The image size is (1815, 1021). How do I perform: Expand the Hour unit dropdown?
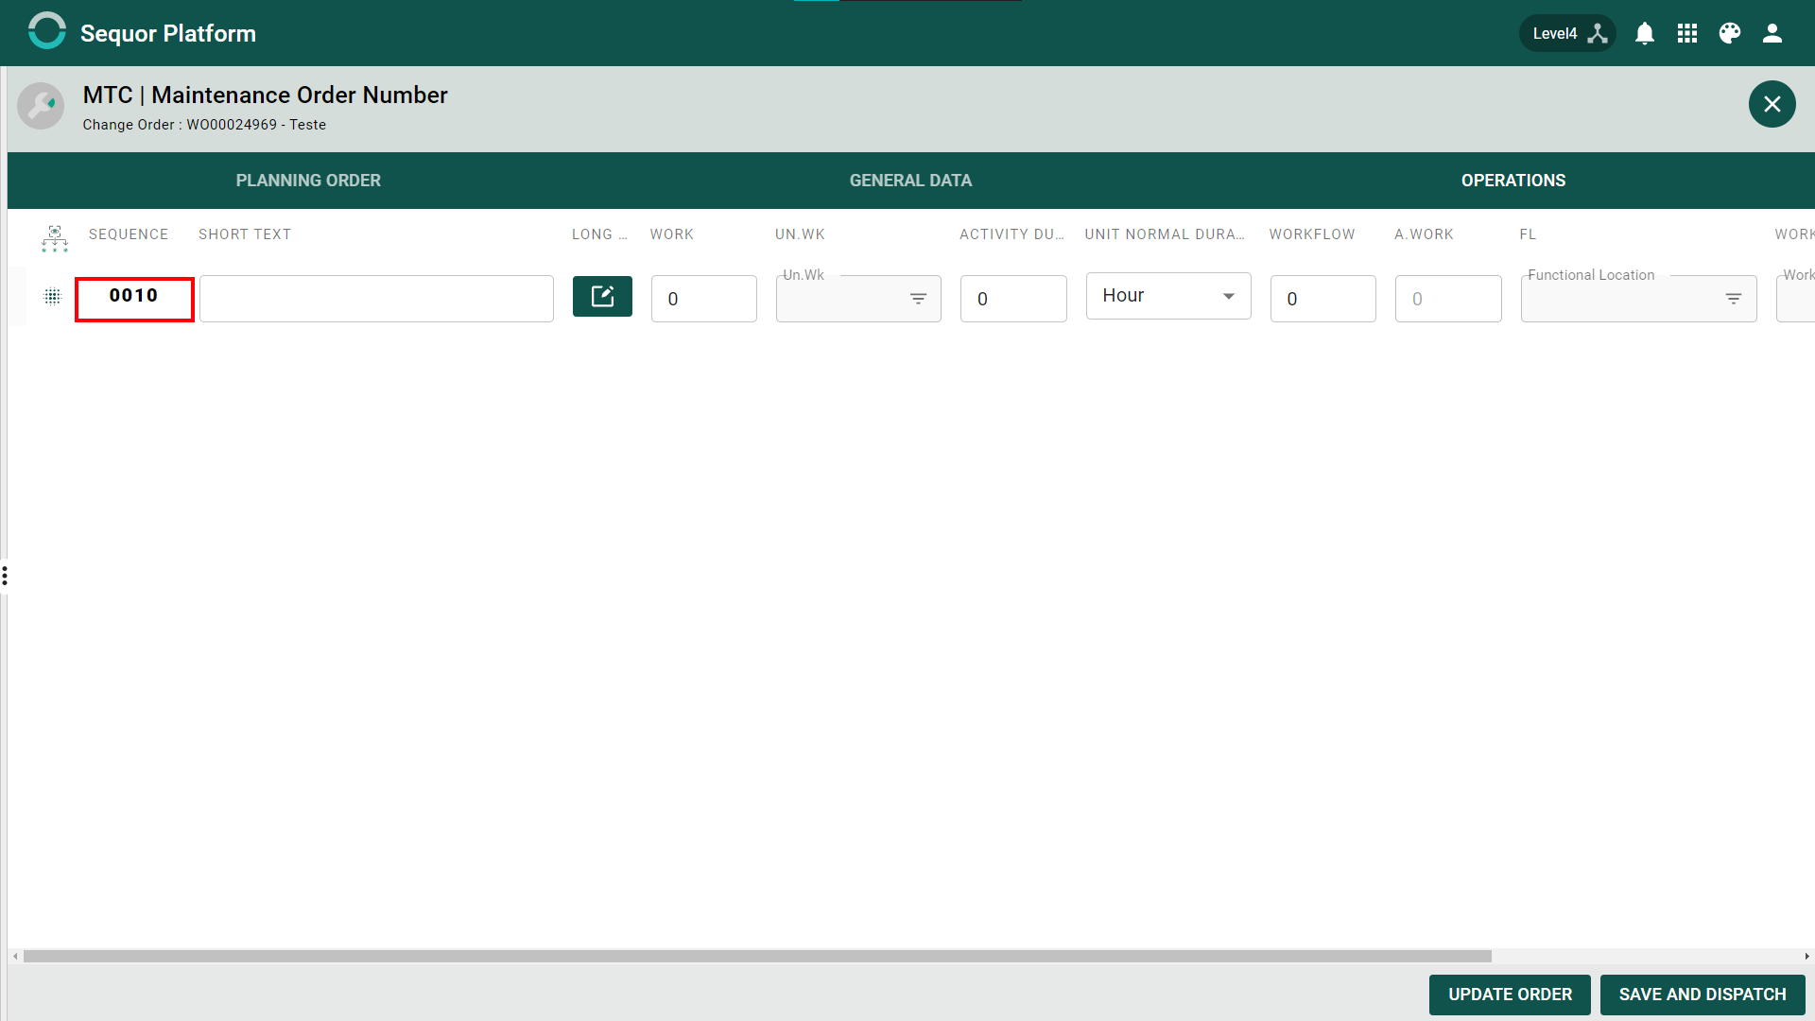click(1168, 296)
